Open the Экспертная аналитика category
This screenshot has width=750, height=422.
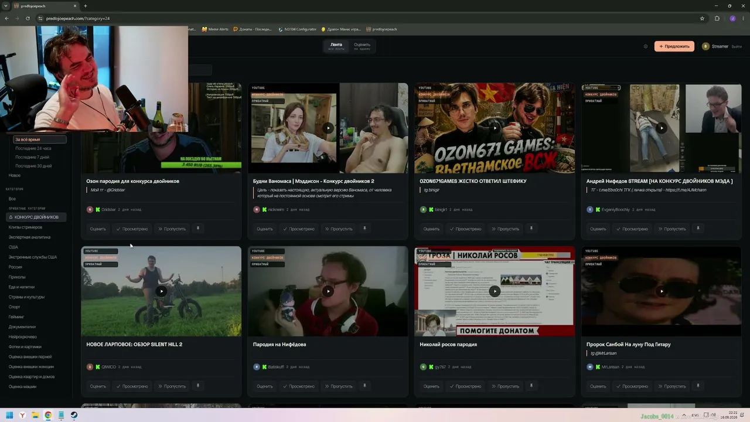pyautogui.click(x=29, y=237)
